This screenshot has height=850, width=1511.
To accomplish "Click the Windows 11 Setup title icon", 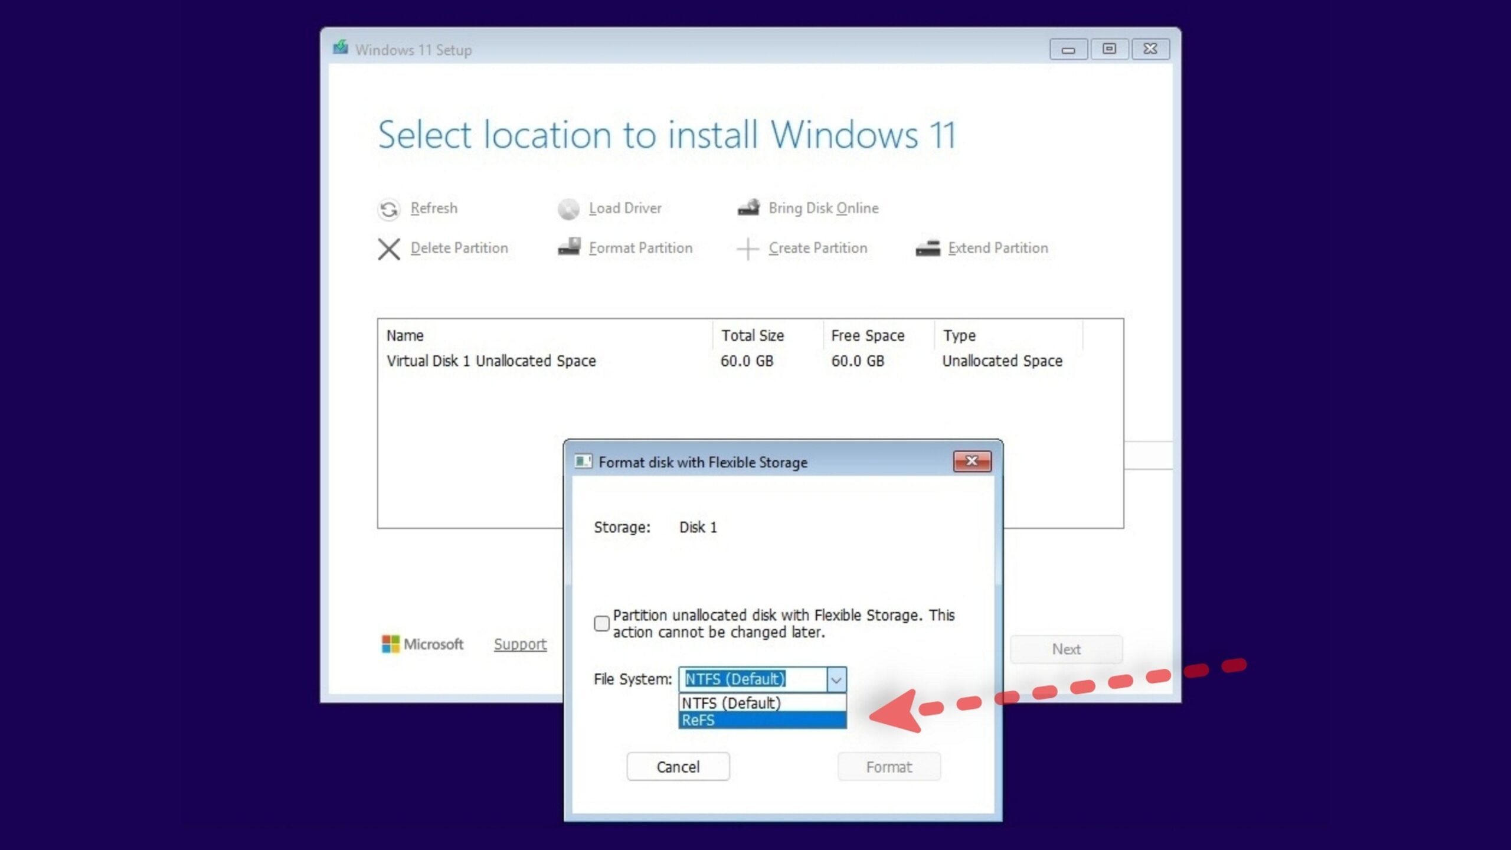I will [x=341, y=47].
